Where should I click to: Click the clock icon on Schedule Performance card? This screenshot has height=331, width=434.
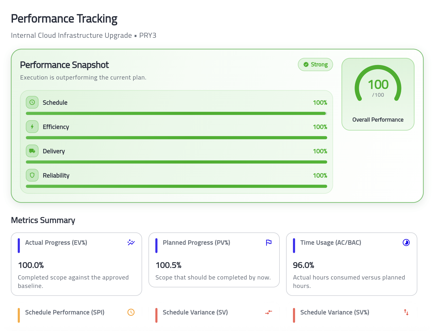click(x=131, y=312)
